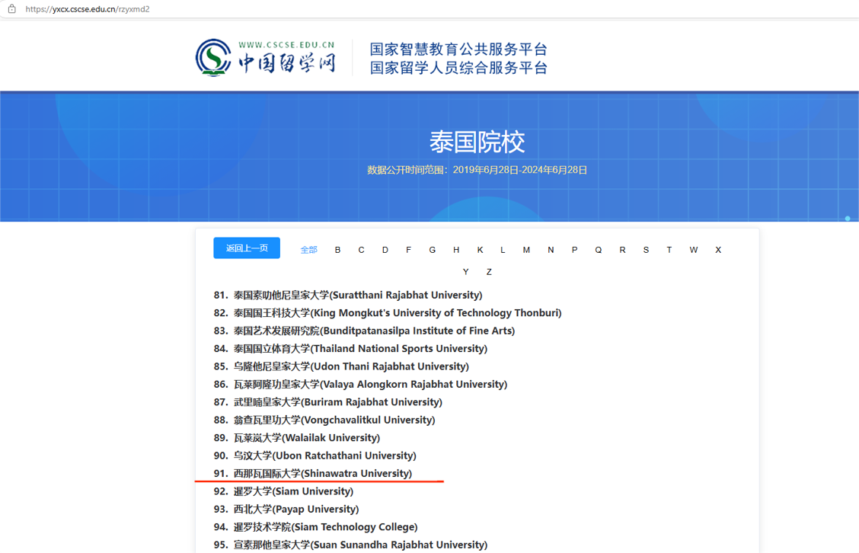
Task: Click Vongchavalitkul University entry
Action: coord(324,420)
